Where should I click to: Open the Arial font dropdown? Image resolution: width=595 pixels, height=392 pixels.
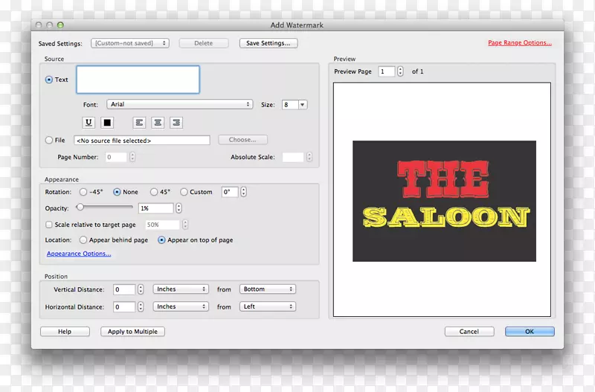pos(180,105)
